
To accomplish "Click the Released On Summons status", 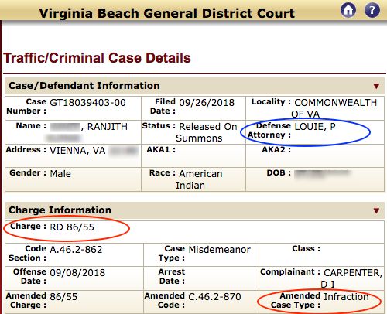I will 207,132.
